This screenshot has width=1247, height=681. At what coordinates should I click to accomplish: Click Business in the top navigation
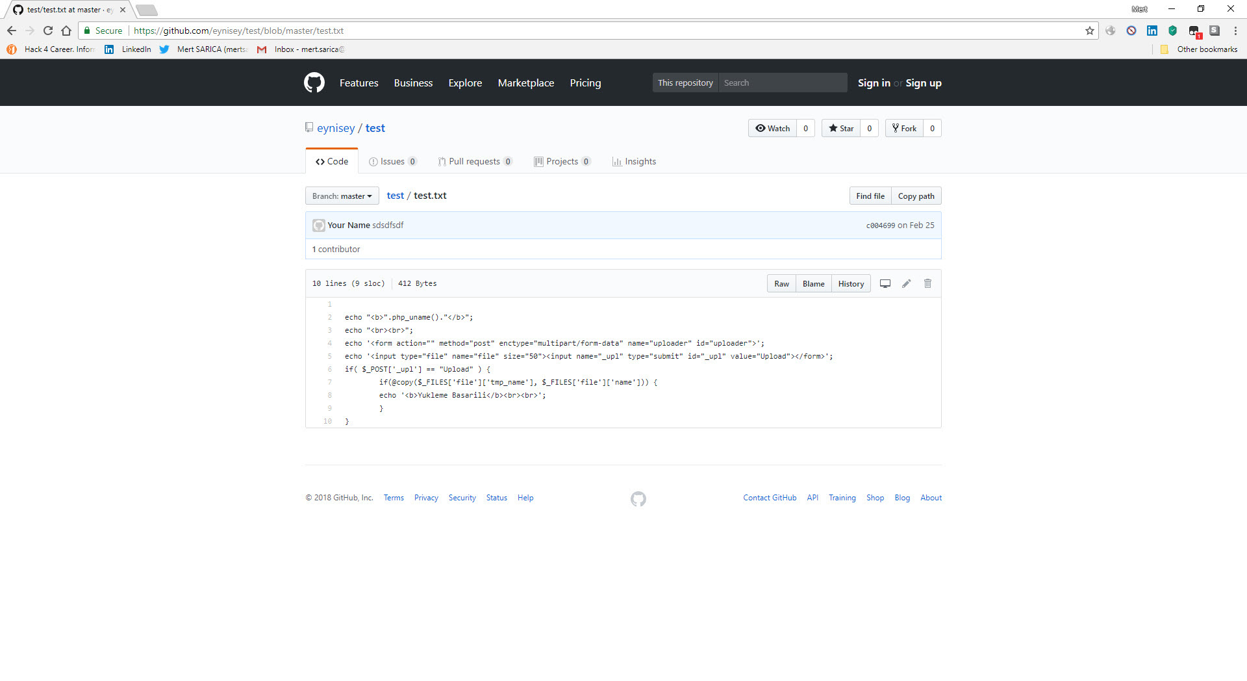(x=413, y=83)
